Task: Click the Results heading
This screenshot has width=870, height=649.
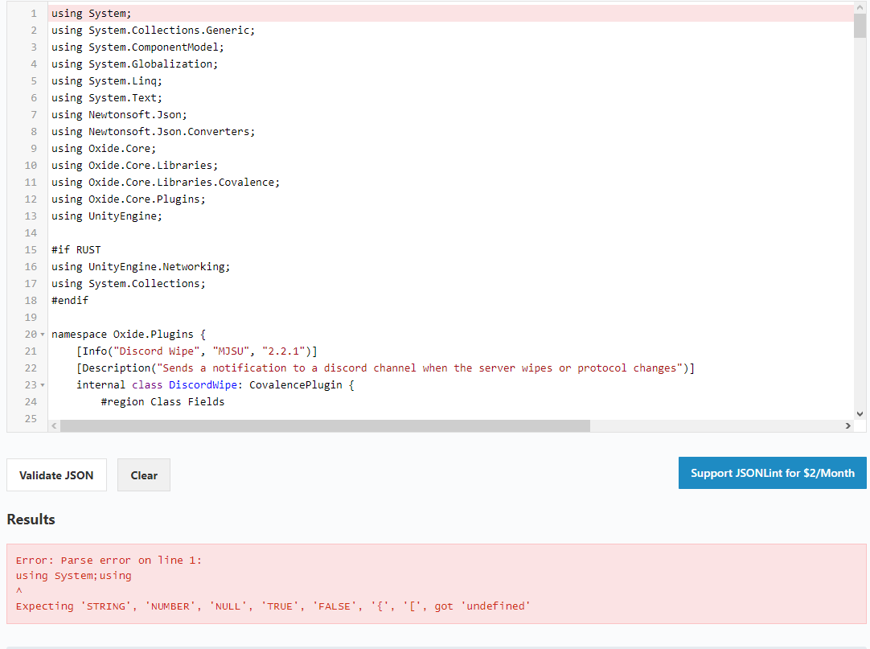Action: 31,520
